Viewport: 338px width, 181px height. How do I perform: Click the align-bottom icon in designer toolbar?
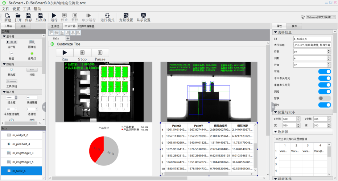coord(62,33)
